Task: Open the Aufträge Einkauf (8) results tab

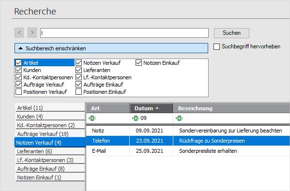Action: coord(50,169)
